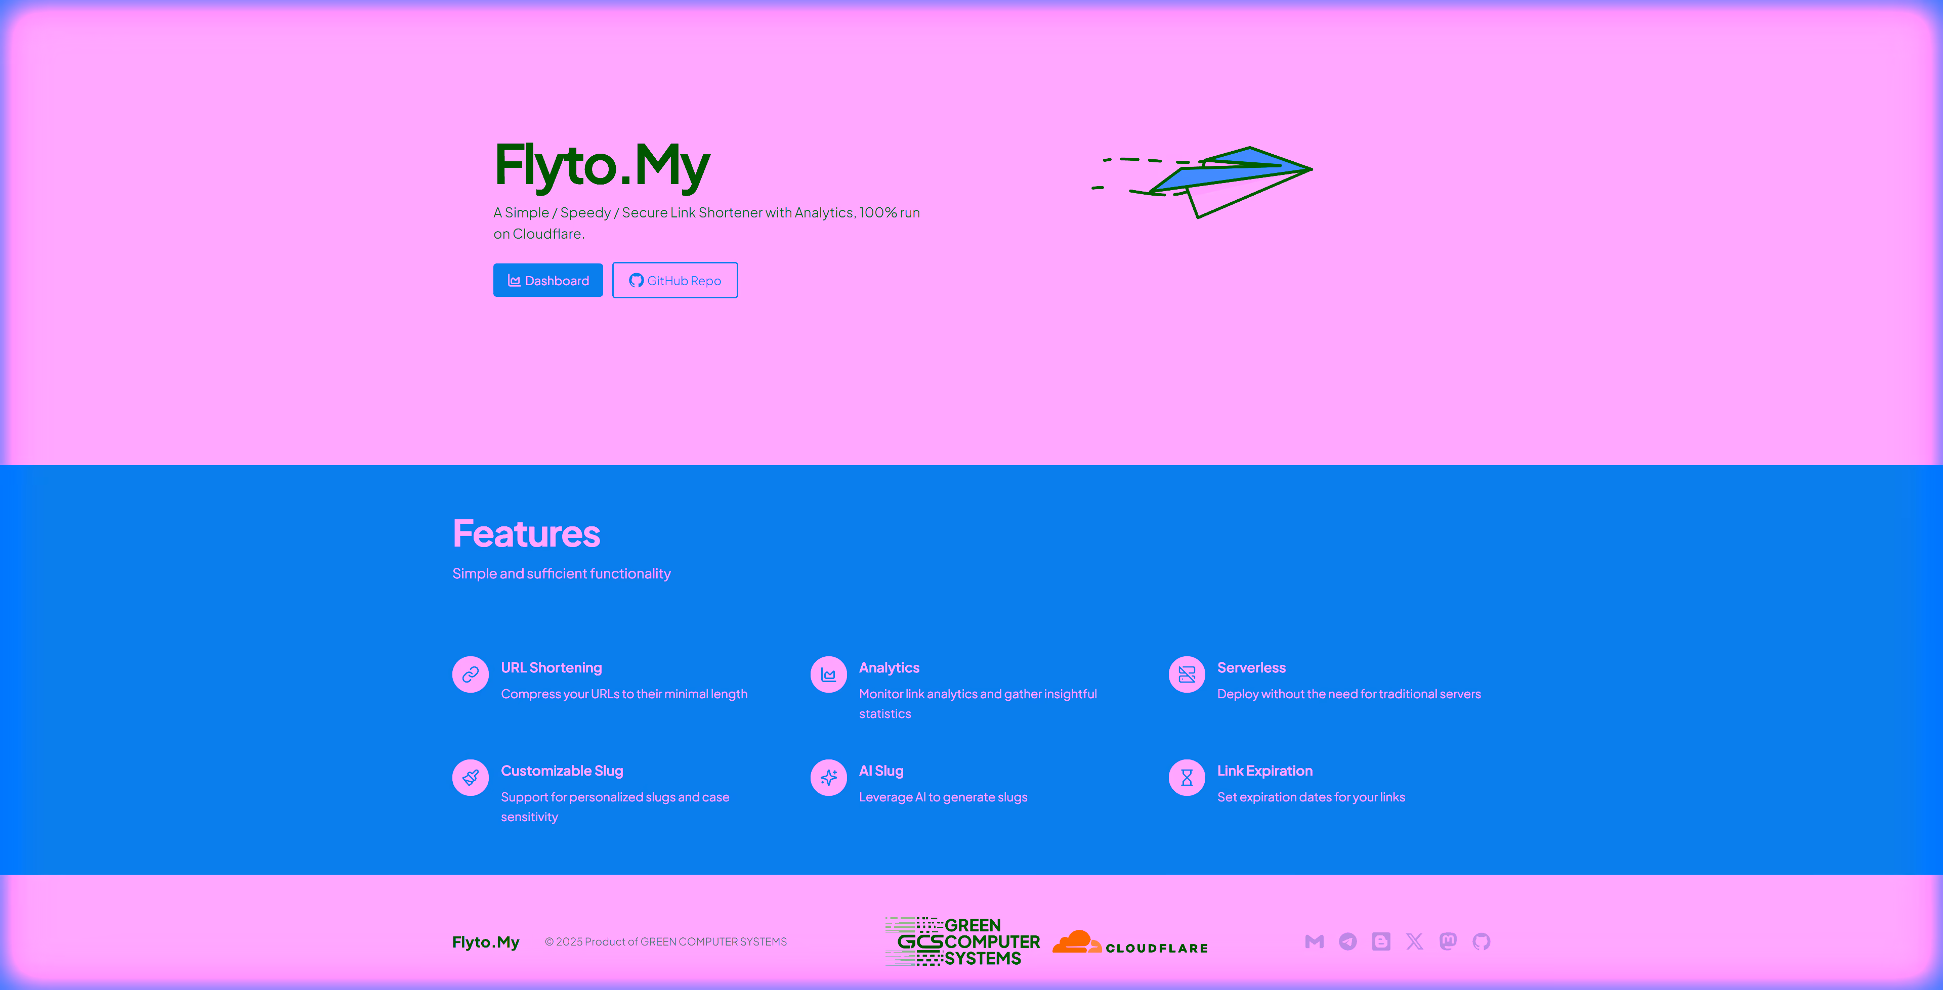Viewport: 1943px width, 990px height.
Task: Click the Analytics chart icon
Action: click(x=828, y=674)
